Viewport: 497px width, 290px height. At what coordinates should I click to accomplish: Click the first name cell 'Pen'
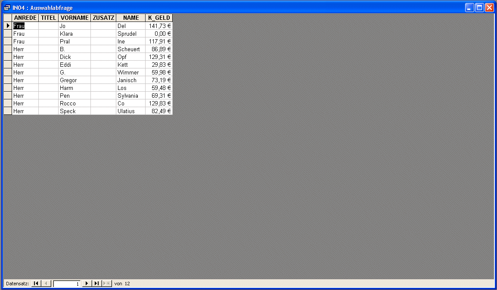coord(75,96)
